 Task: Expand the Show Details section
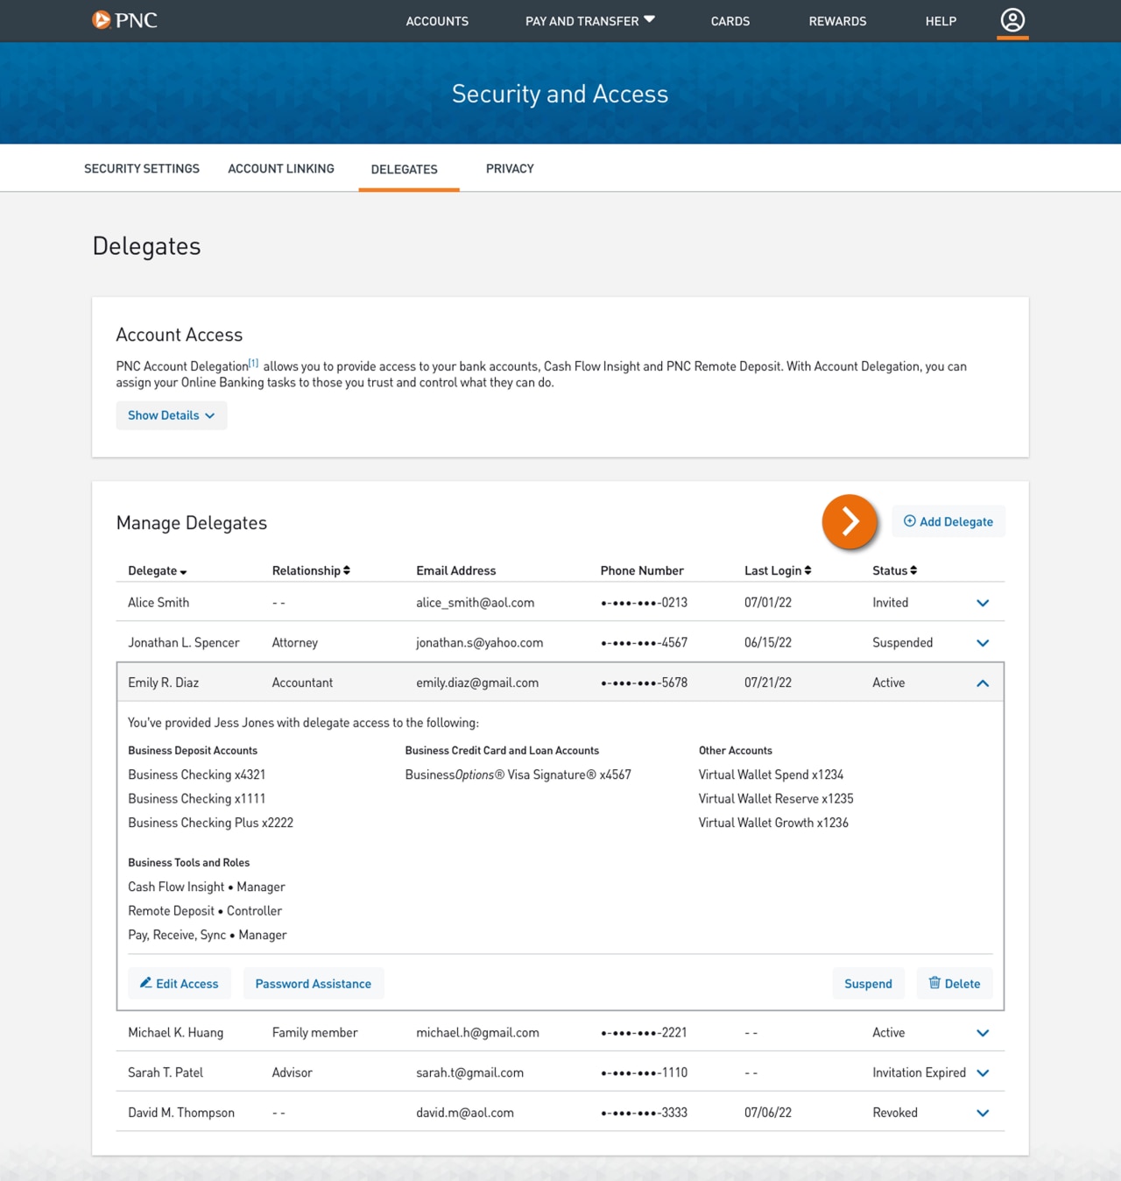pos(172,415)
